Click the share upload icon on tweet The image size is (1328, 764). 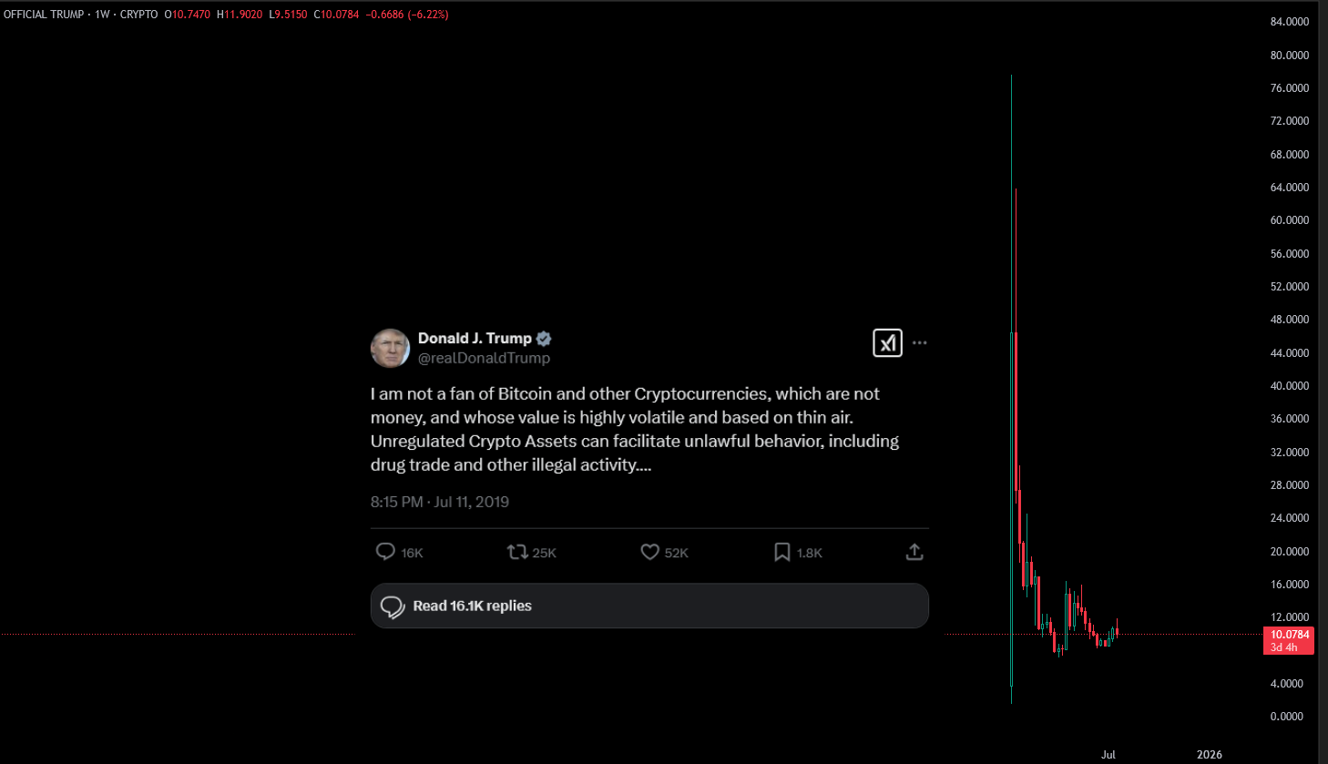click(914, 552)
